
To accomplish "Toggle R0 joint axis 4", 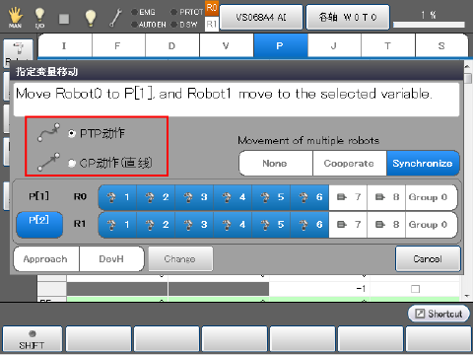I will click(x=233, y=197).
